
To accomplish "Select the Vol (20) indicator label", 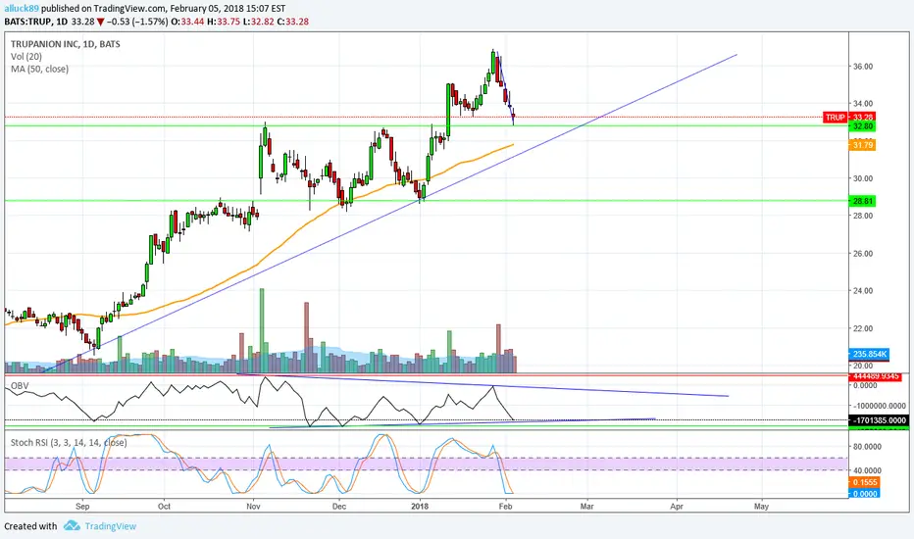I will pyautogui.click(x=26, y=57).
